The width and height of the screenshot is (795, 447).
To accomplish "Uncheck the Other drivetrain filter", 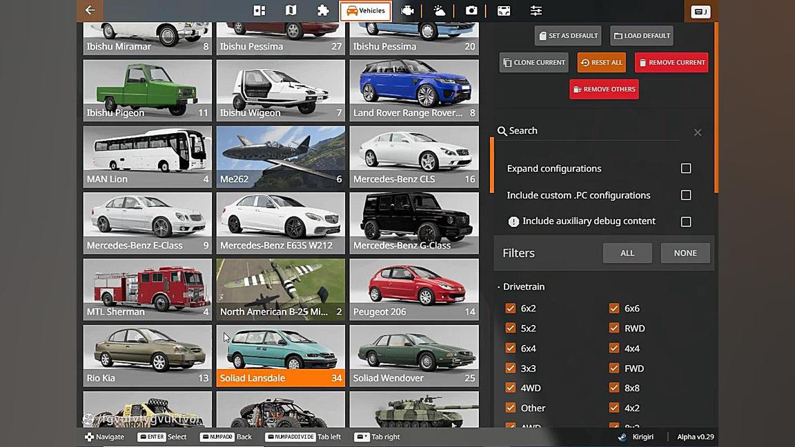I will [511, 408].
